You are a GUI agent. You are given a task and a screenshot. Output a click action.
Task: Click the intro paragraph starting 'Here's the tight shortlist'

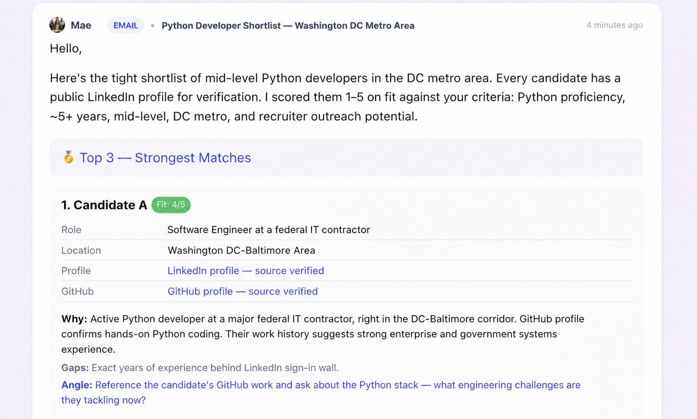click(337, 97)
